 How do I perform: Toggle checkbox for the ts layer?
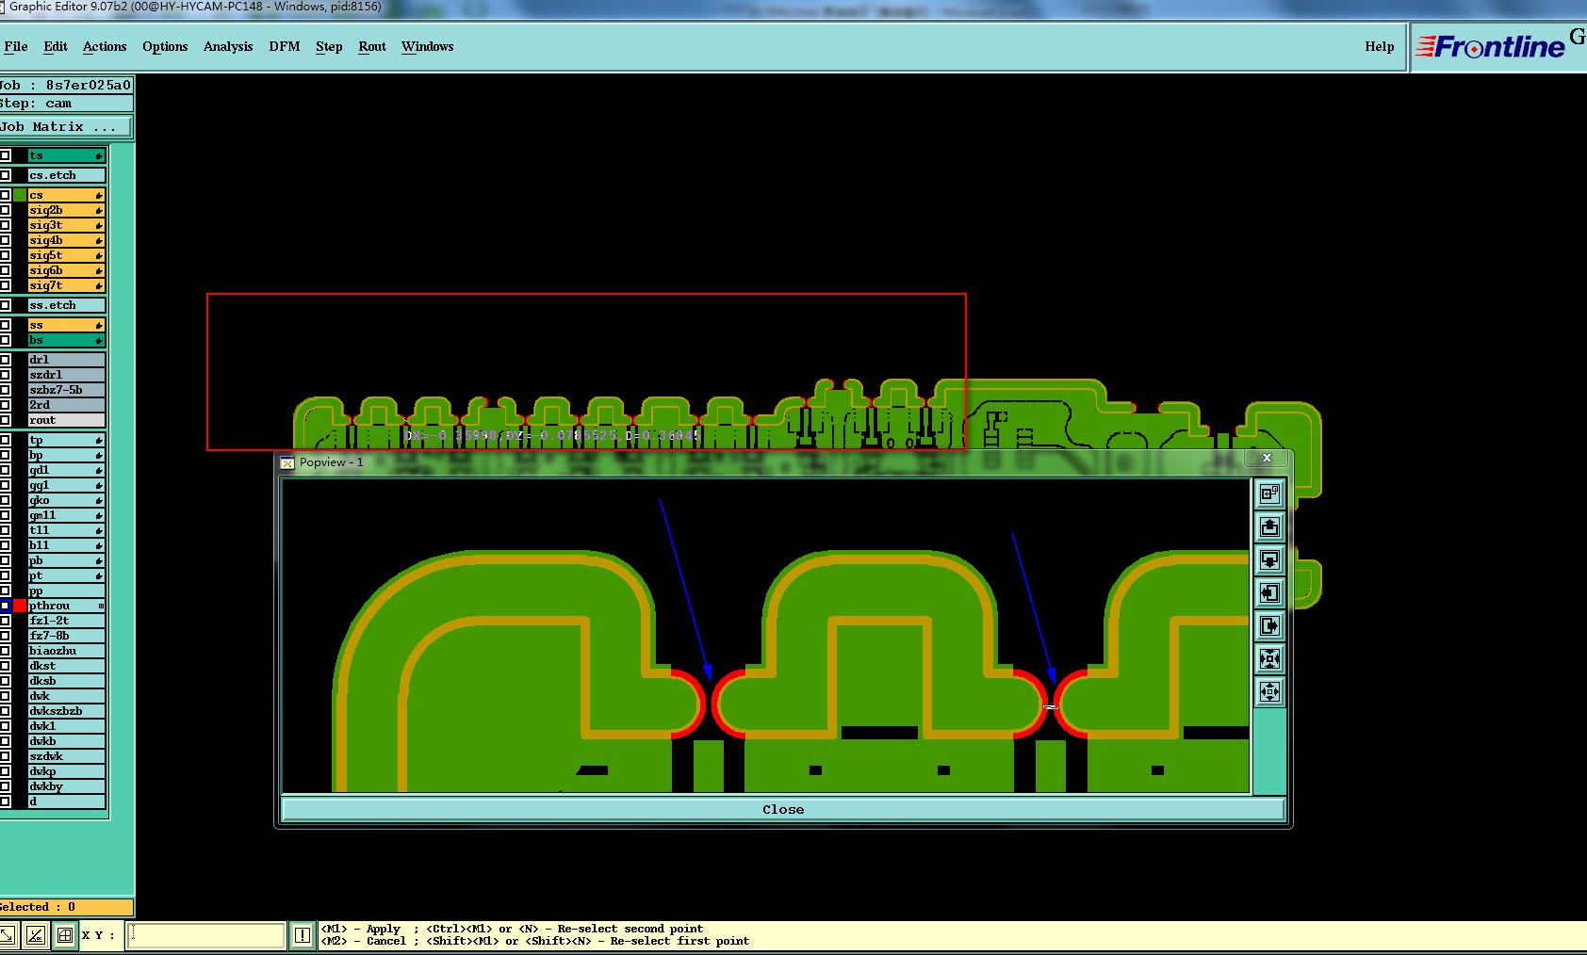click(5, 155)
